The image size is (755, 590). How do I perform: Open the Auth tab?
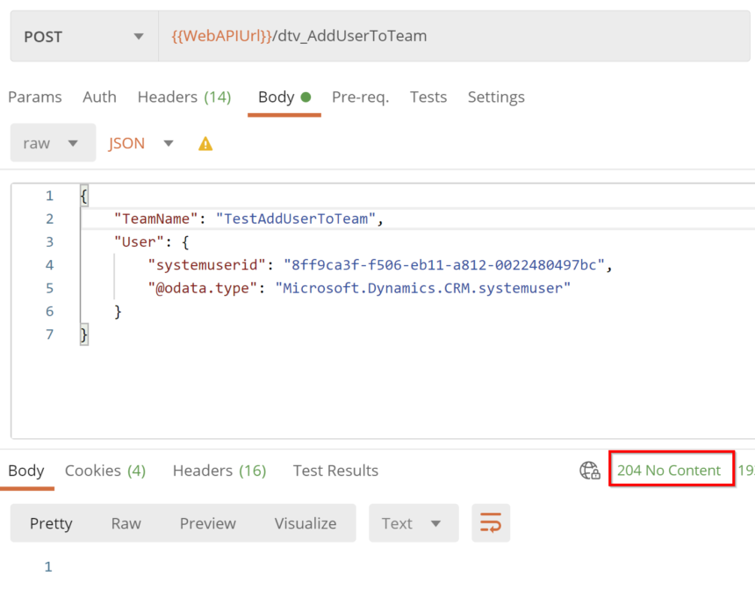pyautogui.click(x=99, y=97)
